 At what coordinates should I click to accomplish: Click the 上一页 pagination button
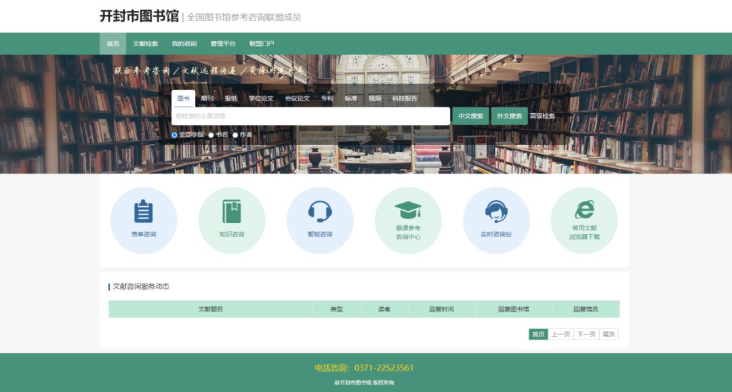click(x=561, y=334)
